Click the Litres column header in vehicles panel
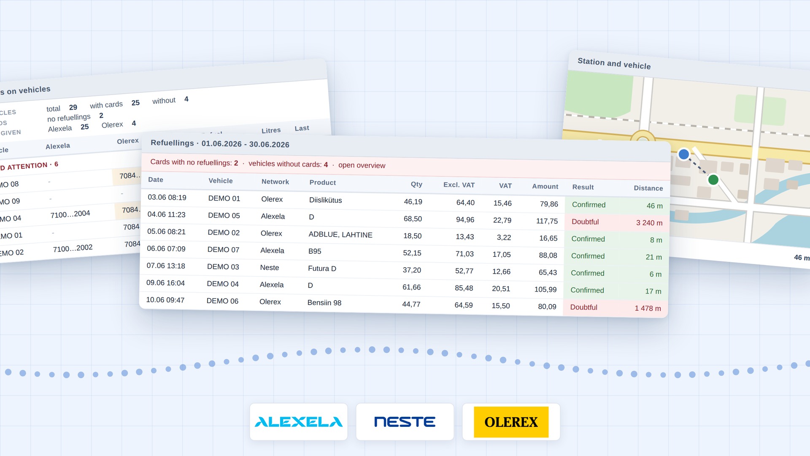The height and width of the screenshot is (456, 810). click(x=271, y=130)
